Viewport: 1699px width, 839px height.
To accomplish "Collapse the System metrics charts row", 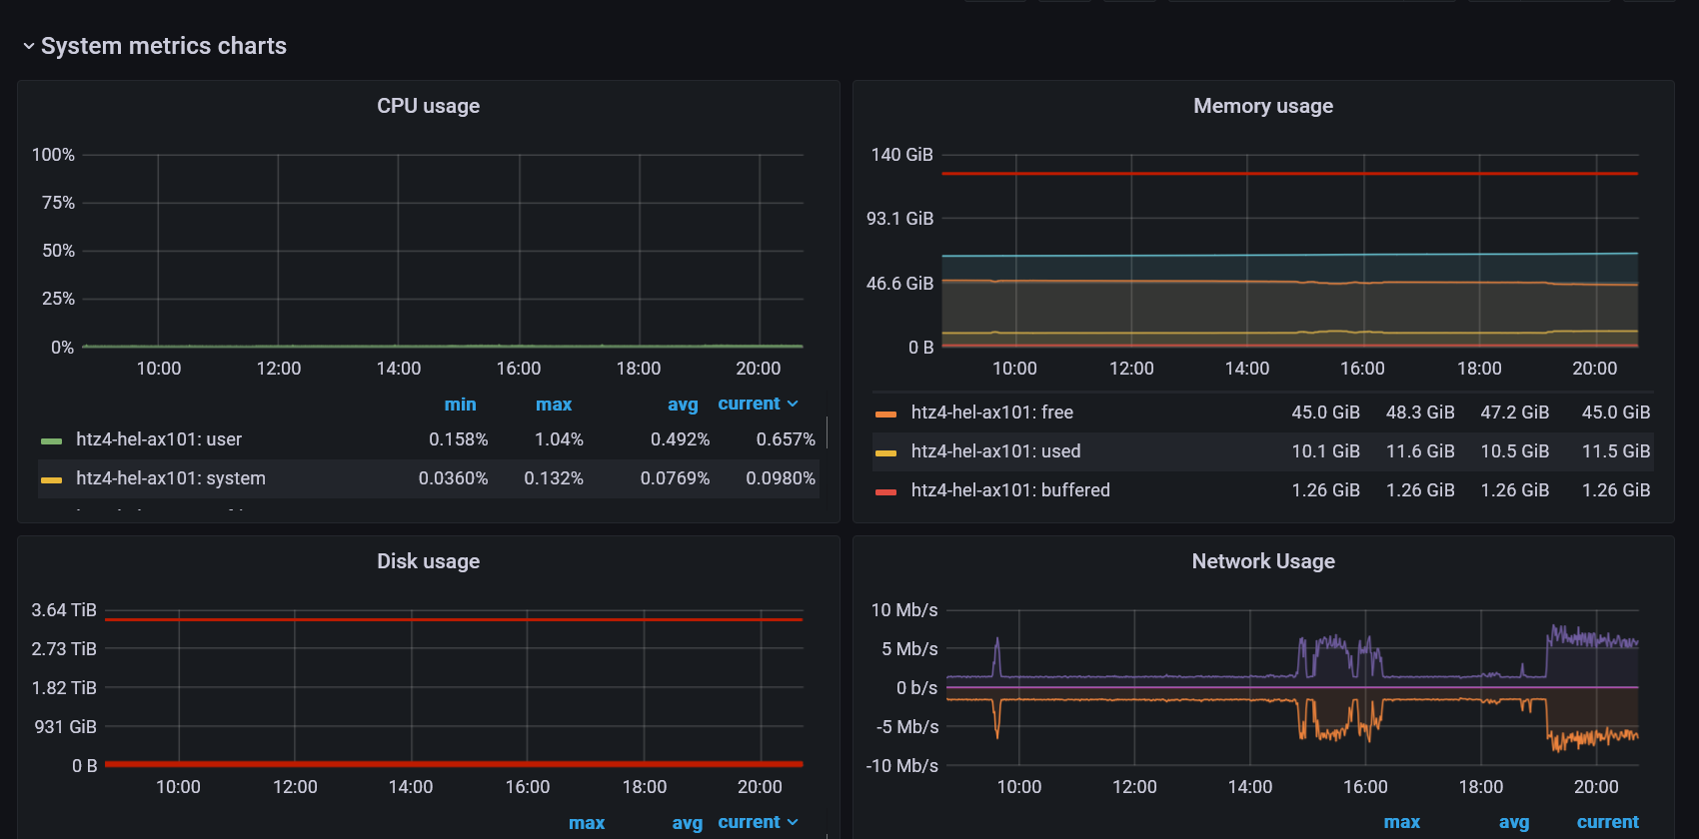I will click(155, 46).
